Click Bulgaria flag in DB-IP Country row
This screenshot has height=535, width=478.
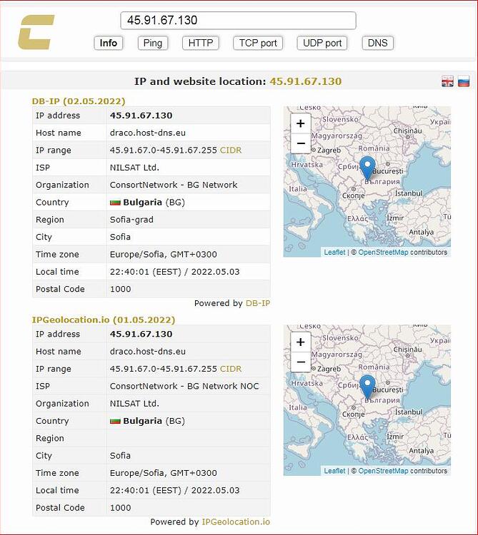pos(115,203)
